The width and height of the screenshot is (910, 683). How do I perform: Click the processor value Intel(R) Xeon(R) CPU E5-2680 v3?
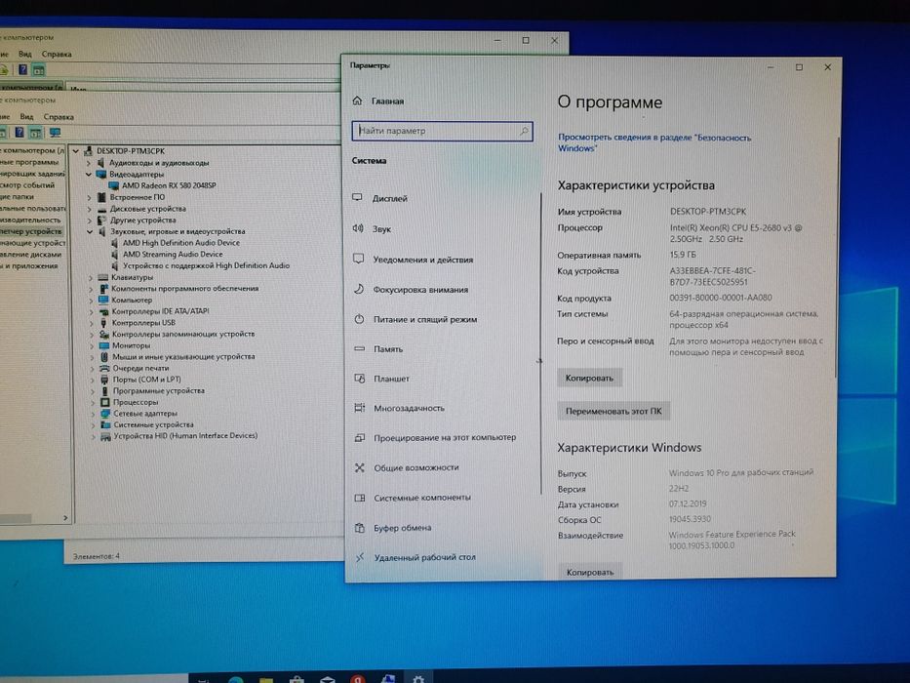click(x=735, y=233)
